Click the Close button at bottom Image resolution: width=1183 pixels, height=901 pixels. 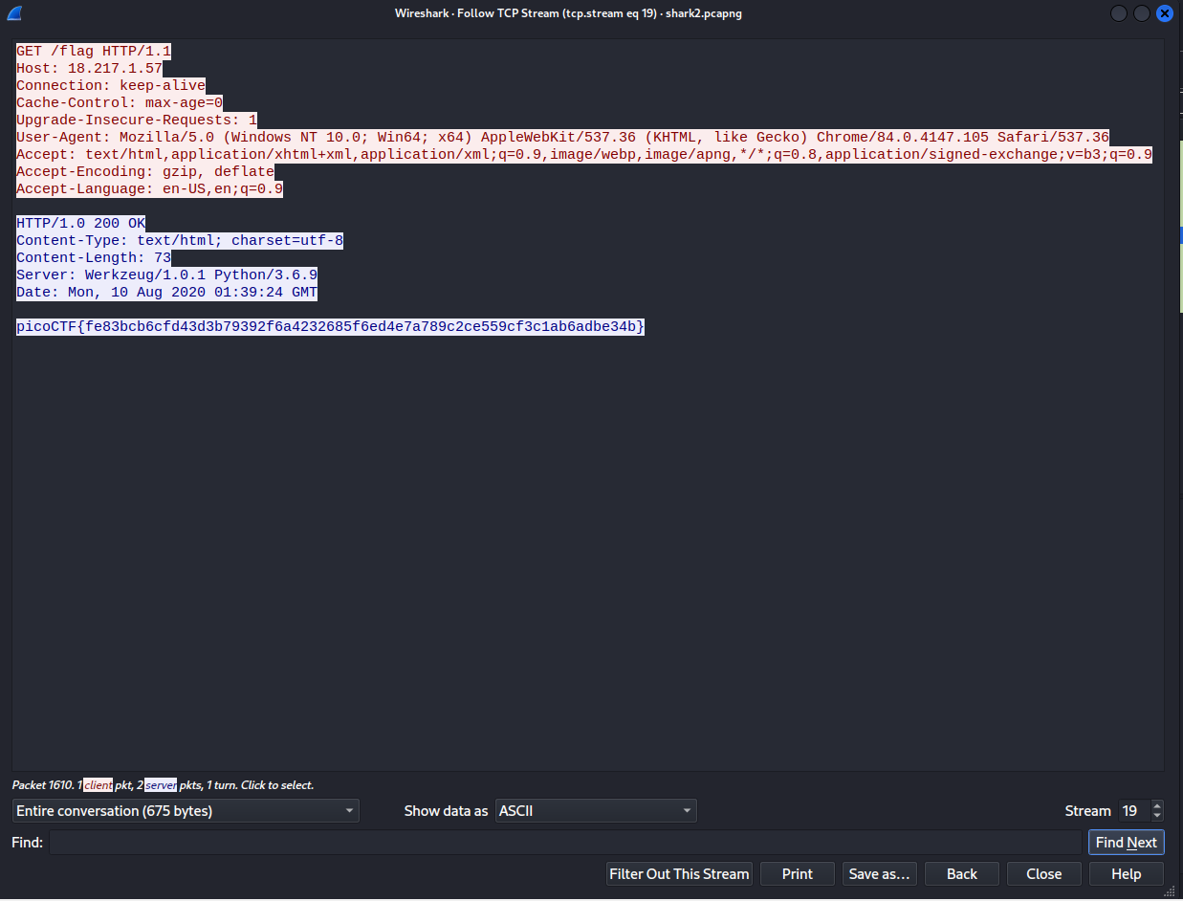coord(1043,874)
